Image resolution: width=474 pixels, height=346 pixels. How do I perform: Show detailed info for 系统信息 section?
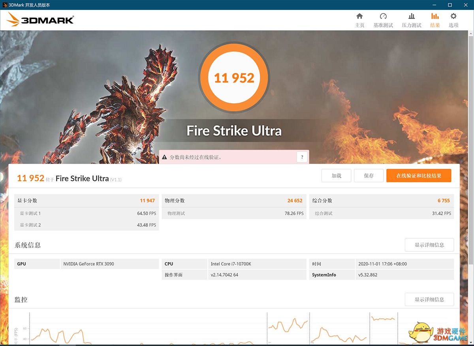point(429,245)
